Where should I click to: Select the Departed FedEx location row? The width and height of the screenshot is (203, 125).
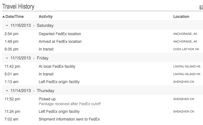[102, 34]
